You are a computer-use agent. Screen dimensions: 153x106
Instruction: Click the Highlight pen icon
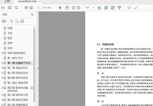(x=136, y=8)
